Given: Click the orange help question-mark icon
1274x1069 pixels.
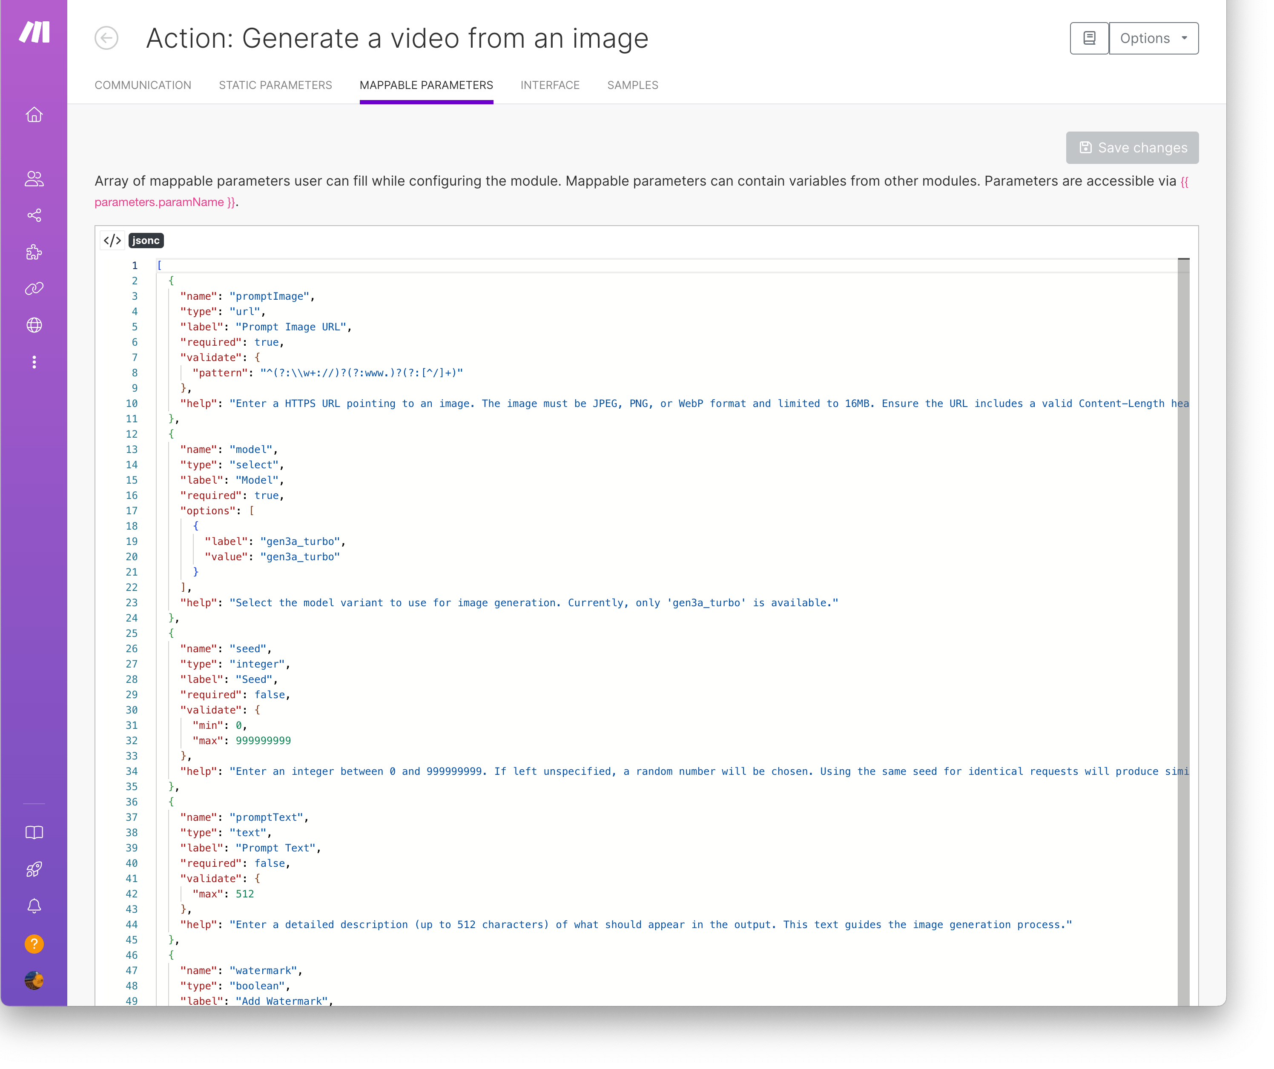Looking at the screenshot, I should pyautogui.click(x=34, y=943).
